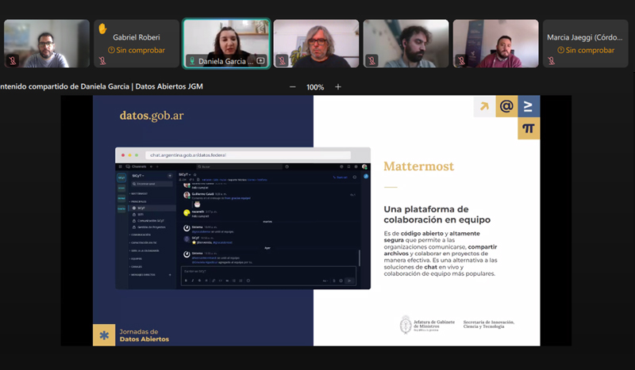Click the 100% zoom level indicator
The image size is (635, 370).
tap(315, 87)
